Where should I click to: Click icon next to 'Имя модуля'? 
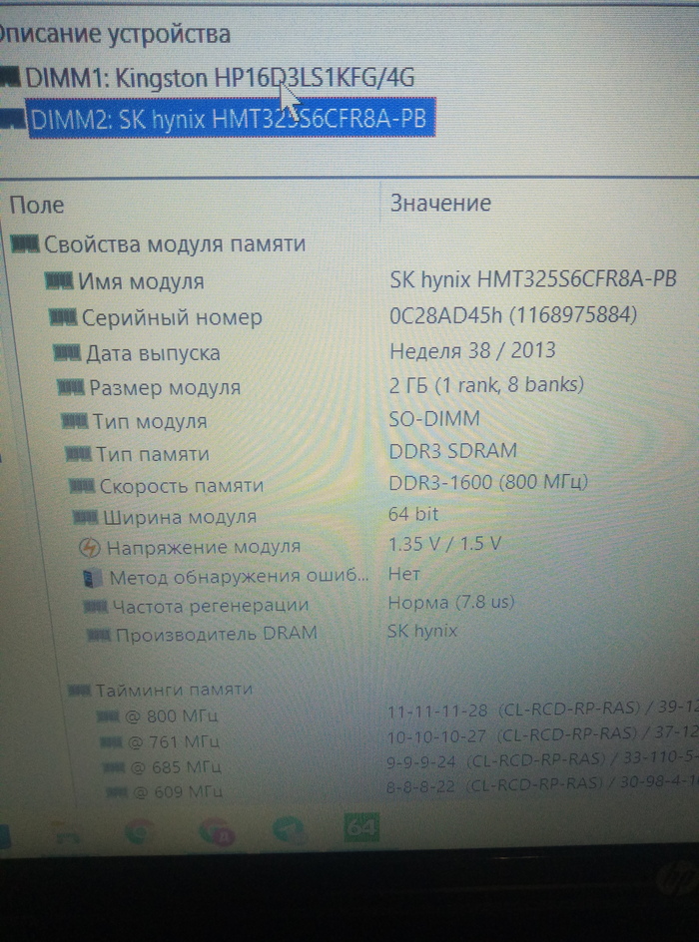pyautogui.click(x=60, y=280)
